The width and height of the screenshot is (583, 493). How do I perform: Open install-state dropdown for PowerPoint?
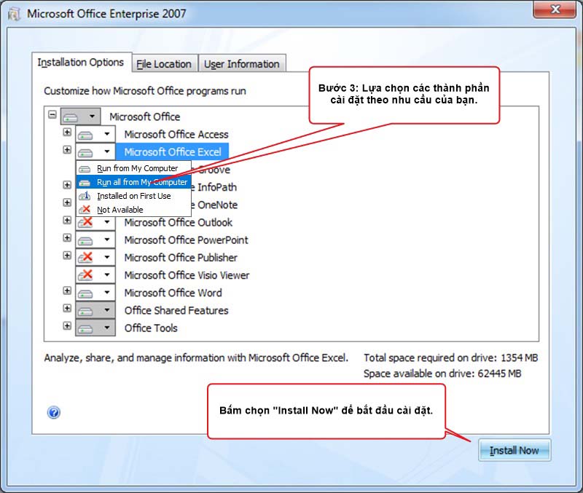tap(106, 240)
